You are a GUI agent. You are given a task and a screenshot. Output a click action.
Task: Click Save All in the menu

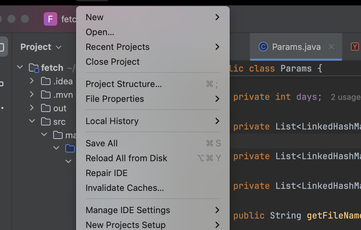tap(102, 143)
